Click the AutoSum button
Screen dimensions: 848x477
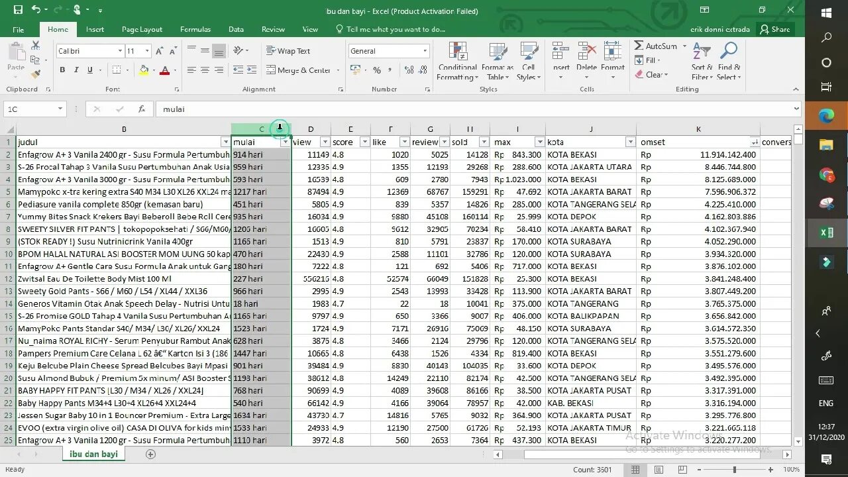click(656, 46)
